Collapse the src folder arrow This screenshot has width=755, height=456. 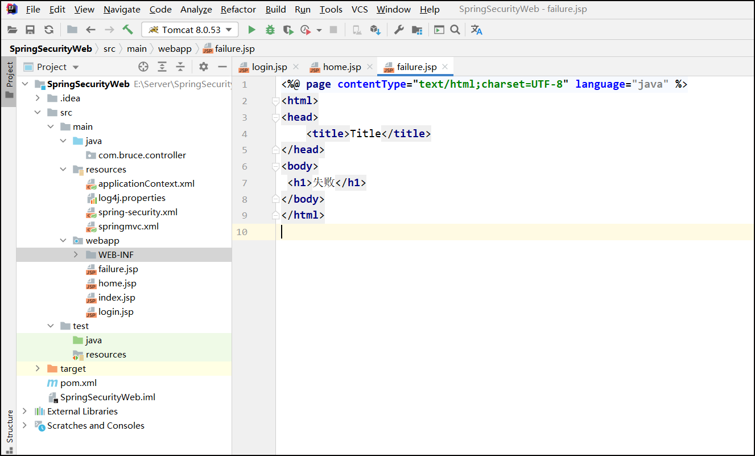click(x=38, y=113)
